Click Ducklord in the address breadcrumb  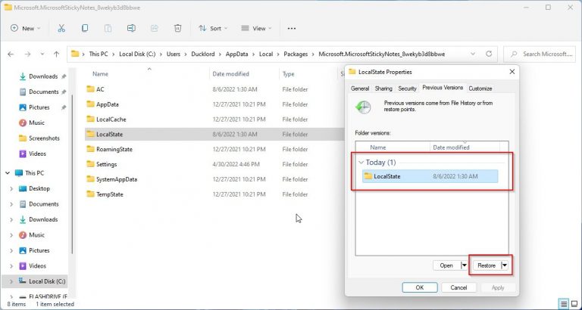[x=202, y=54]
